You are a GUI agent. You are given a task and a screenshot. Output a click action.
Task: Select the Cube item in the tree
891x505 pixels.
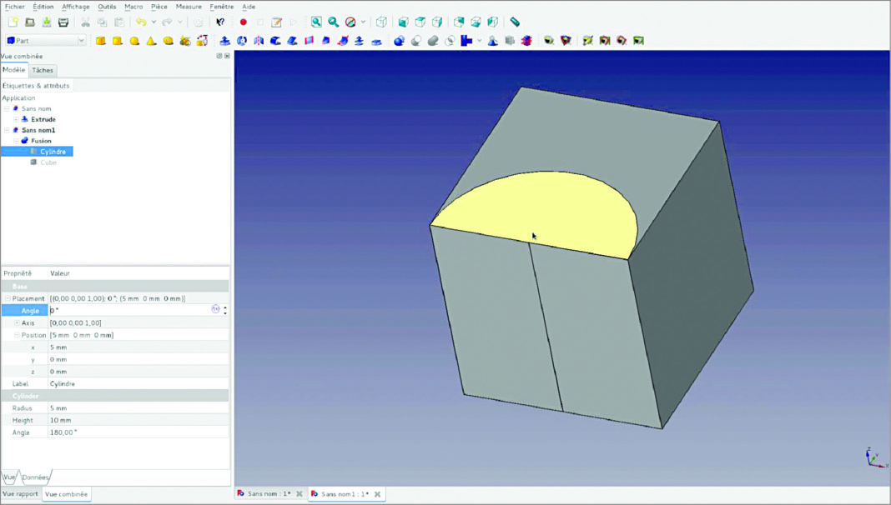48,162
